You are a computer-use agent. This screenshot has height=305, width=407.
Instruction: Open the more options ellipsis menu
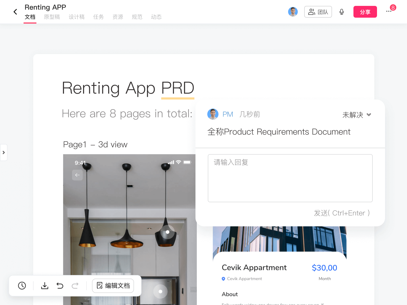tap(389, 12)
